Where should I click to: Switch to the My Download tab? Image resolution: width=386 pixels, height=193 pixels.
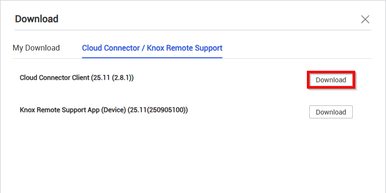tap(36, 48)
